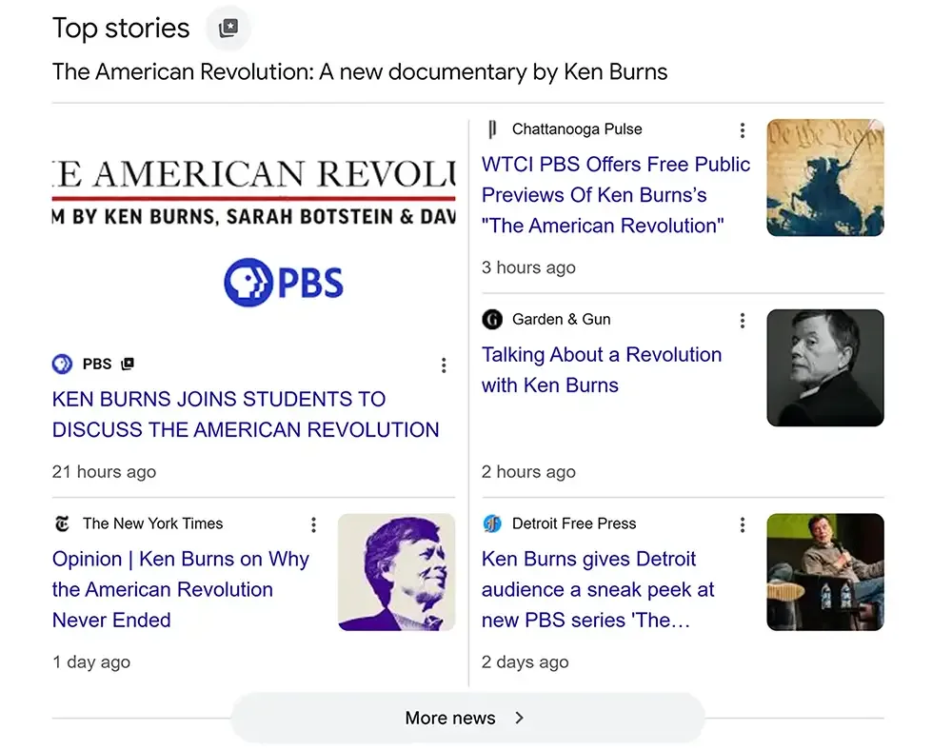Open the NYT Opinion Ken Burns article
The width and height of the screenshot is (952, 750).
pos(180,589)
